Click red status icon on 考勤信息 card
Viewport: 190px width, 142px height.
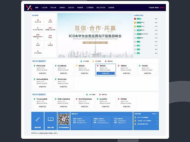[118, 66]
